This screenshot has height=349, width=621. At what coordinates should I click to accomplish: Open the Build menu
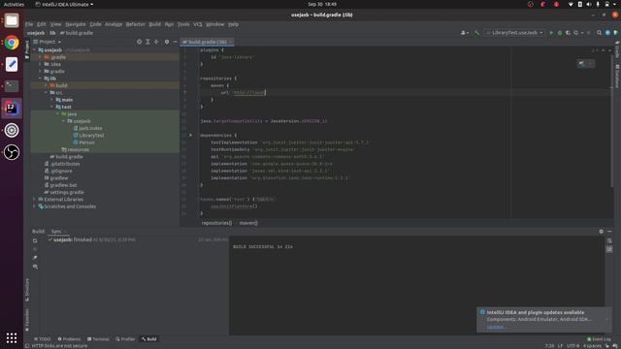155,24
